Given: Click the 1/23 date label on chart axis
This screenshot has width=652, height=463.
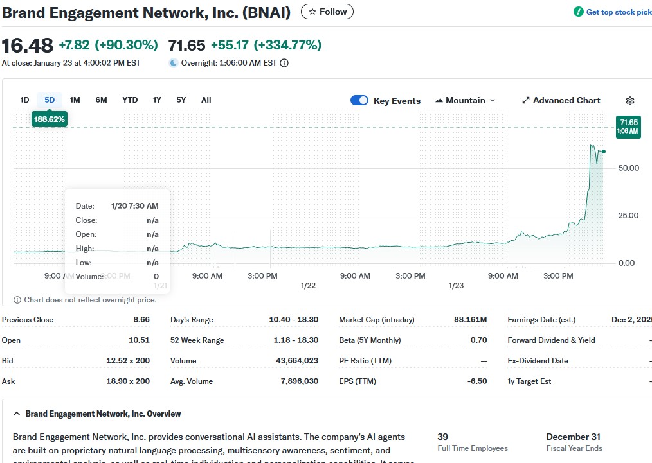Looking at the screenshot, I should coord(456,286).
